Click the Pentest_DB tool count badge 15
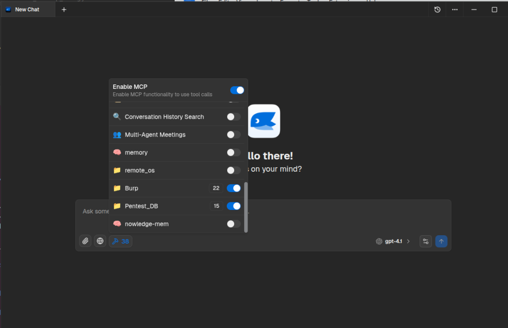 click(x=216, y=206)
